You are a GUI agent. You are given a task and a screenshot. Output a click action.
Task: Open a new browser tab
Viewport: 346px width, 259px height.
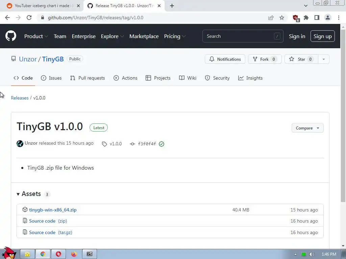172,6
